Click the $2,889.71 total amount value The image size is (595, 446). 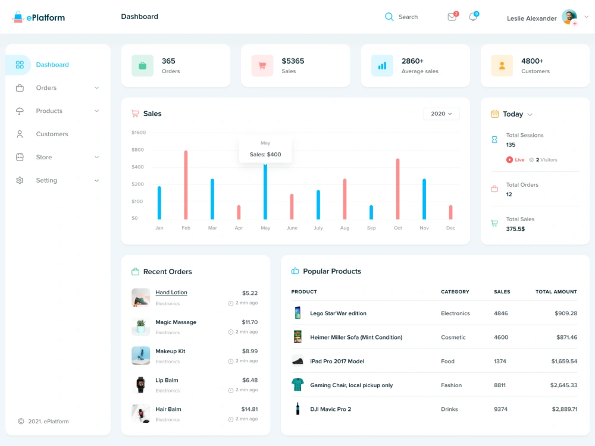(564, 409)
